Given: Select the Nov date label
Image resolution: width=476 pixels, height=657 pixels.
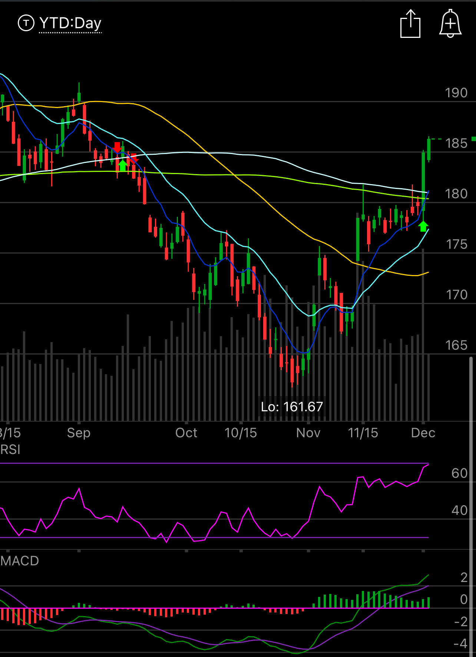Looking at the screenshot, I should tap(308, 433).
